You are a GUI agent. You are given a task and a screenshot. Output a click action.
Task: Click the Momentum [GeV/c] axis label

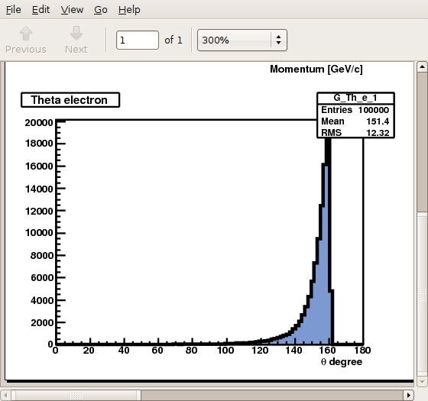(316, 69)
